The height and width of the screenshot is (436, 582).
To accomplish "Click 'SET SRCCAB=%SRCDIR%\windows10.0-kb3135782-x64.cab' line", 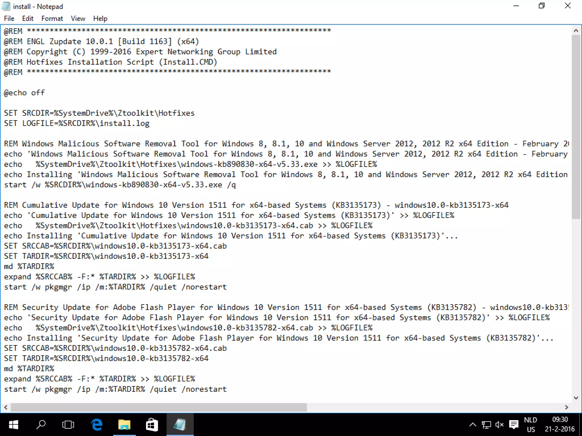I will pyautogui.click(x=115, y=348).
